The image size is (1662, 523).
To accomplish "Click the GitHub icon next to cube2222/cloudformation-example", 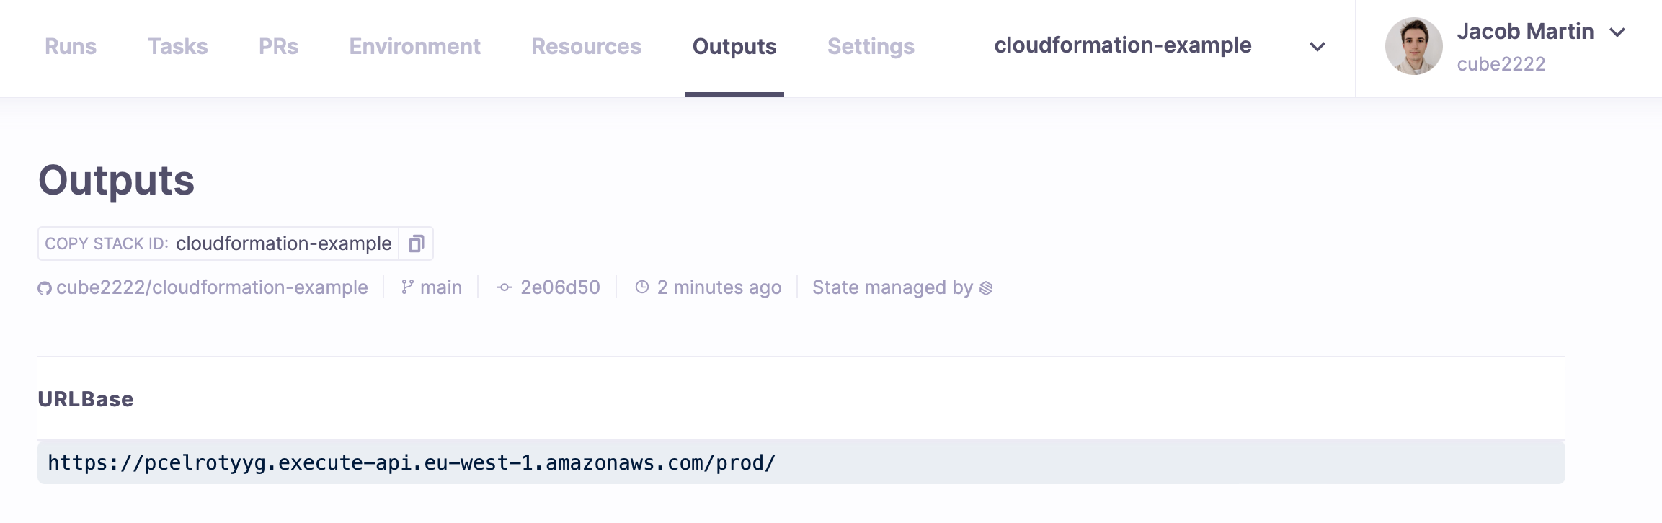I will tap(45, 287).
